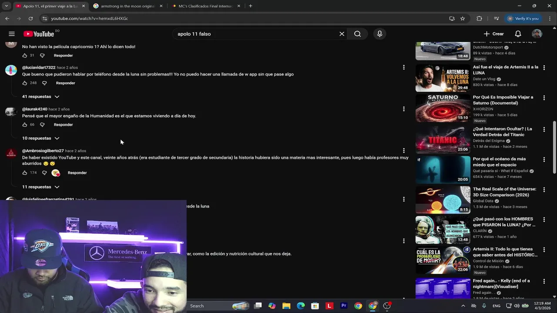
Task: Open the tab search dropdown arrow
Action: 6,6
